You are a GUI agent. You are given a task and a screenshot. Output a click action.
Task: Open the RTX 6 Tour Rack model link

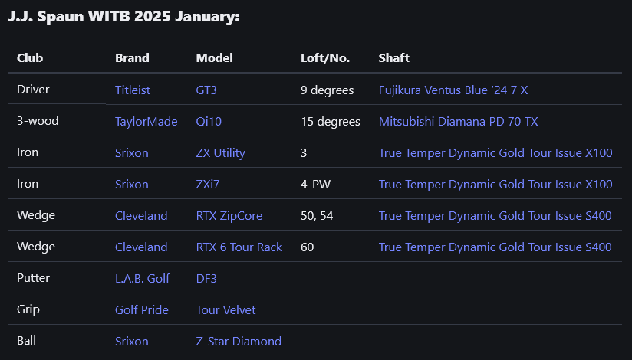tap(239, 247)
